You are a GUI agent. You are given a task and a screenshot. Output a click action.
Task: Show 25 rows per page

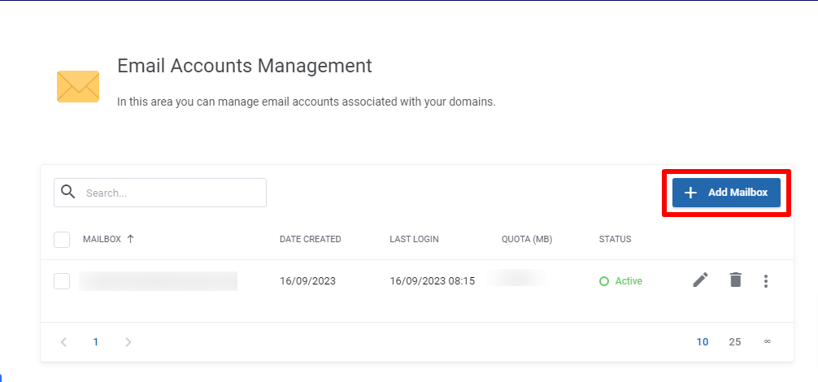(x=734, y=342)
